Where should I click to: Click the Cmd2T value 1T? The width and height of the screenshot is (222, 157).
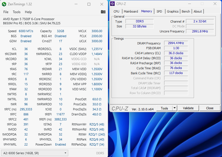click(x=60, y=41)
